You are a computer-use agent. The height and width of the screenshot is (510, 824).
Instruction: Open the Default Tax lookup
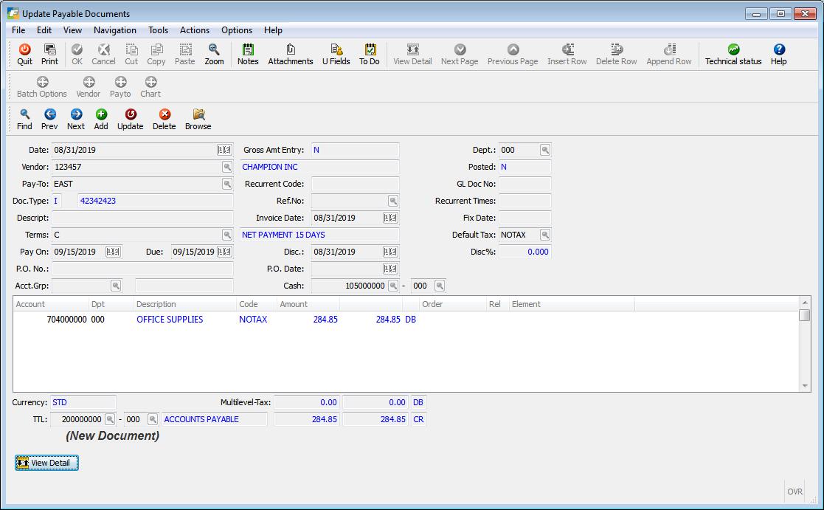tap(546, 235)
